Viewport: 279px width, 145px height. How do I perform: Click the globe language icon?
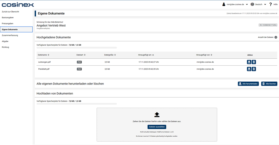click(252, 4)
